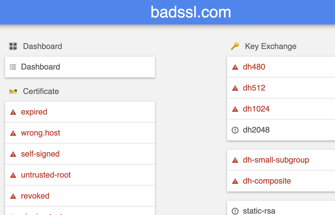Click the warning triangle beside dh480
The height and width of the screenshot is (215, 335).
coord(235,67)
